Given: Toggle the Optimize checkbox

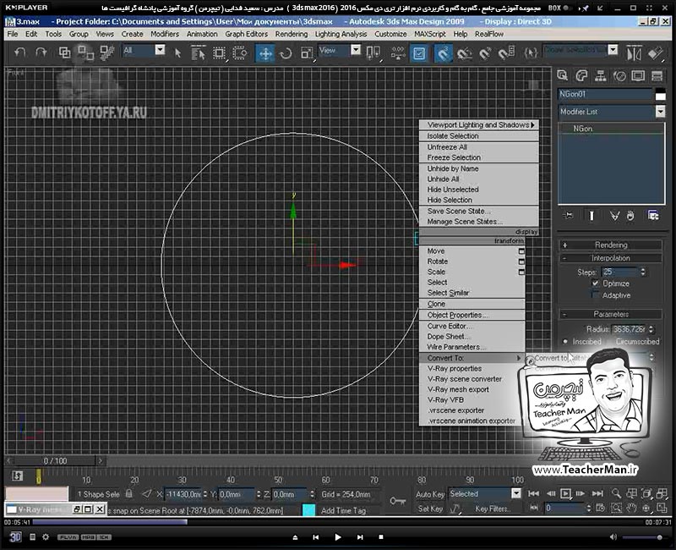Looking at the screenshot, I should (596, 283).
